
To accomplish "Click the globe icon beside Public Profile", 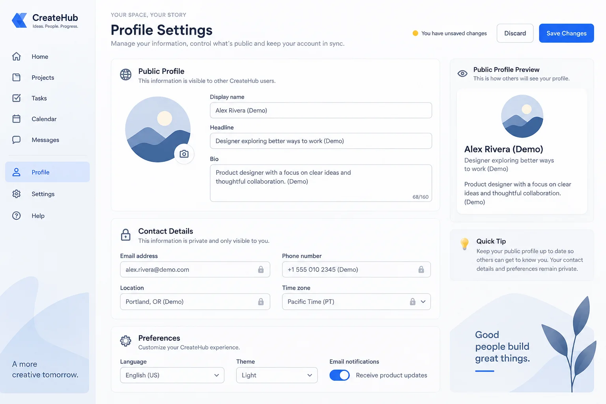I will tap(126, 75).
